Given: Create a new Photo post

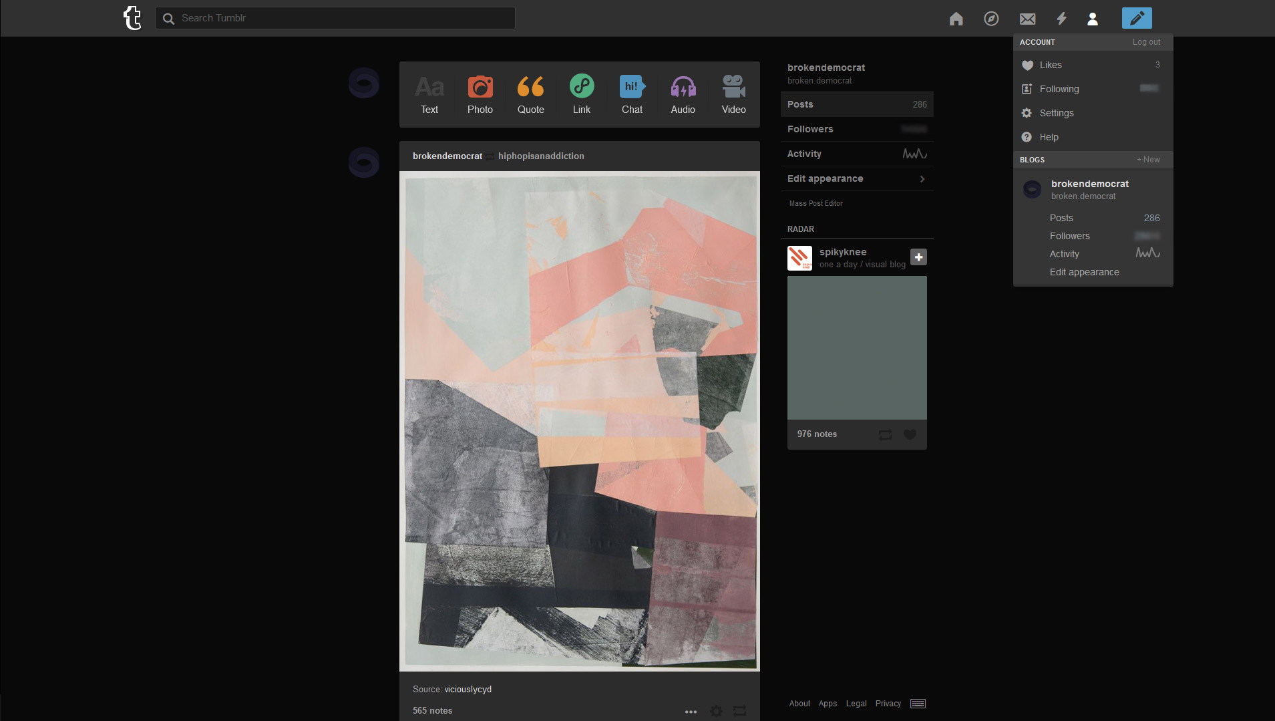Looking at the screenshot, I should [x=480, y=94].
